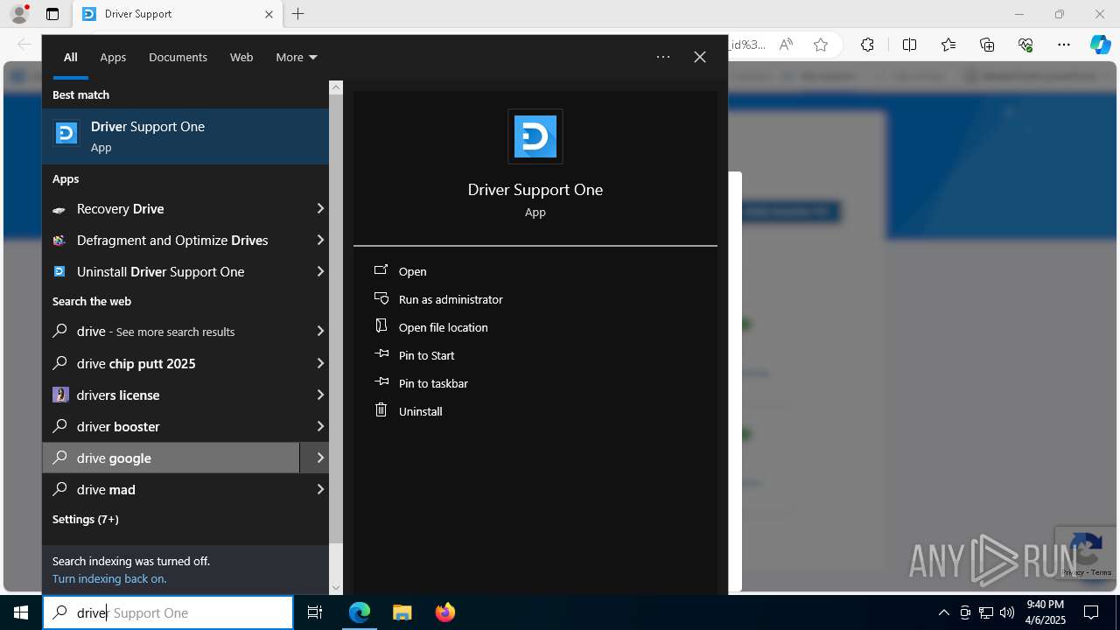Open Firefox from taskbar
1120x630 pixels.
coord(445,612)
